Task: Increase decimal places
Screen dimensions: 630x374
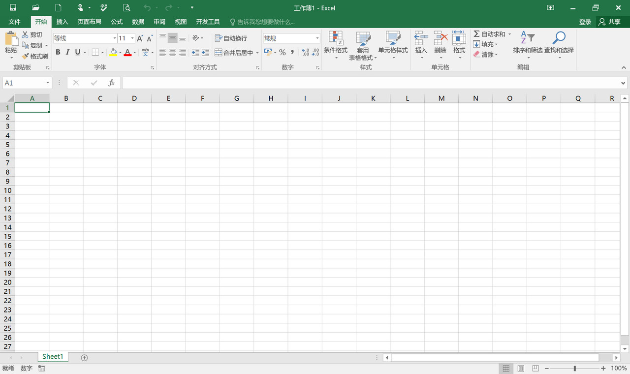Action: click(x=305, y=52)
